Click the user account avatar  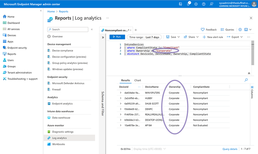254,4
